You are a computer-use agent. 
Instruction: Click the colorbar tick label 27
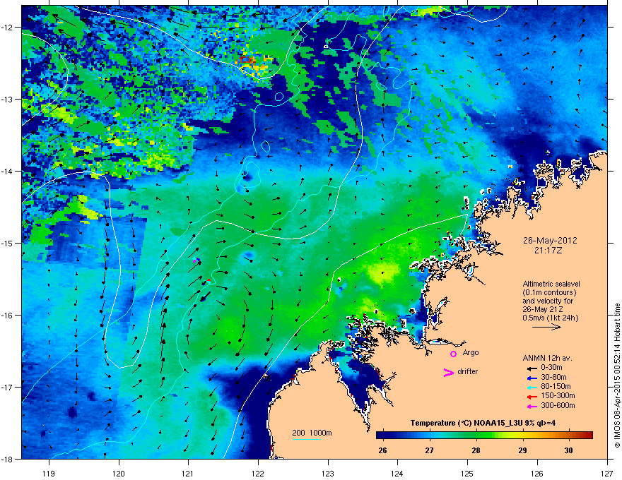pyautogui.click(x=429, y=450)
